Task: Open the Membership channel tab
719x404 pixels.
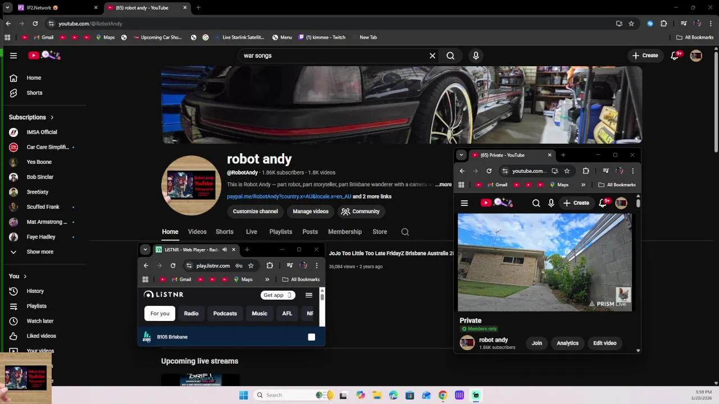Action: (x=345, y=232)
